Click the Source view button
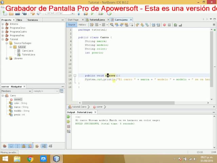 click(72, 25)
